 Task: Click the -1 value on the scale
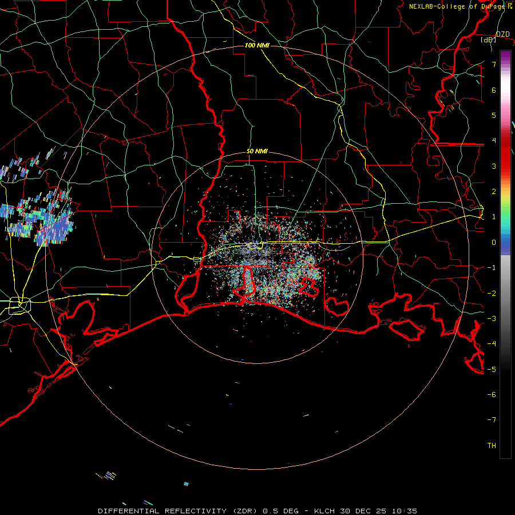[x=492, y=268]
